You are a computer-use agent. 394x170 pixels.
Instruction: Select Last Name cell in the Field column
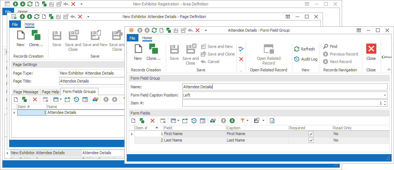[x=195, y=140]
